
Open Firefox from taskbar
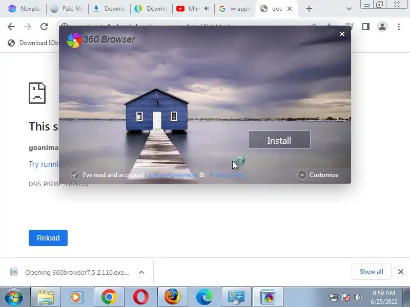(173, 297)
